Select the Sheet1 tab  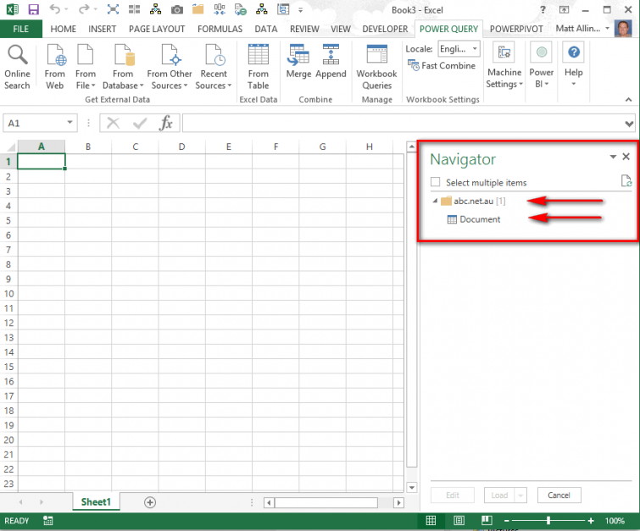tap(96, 502)
